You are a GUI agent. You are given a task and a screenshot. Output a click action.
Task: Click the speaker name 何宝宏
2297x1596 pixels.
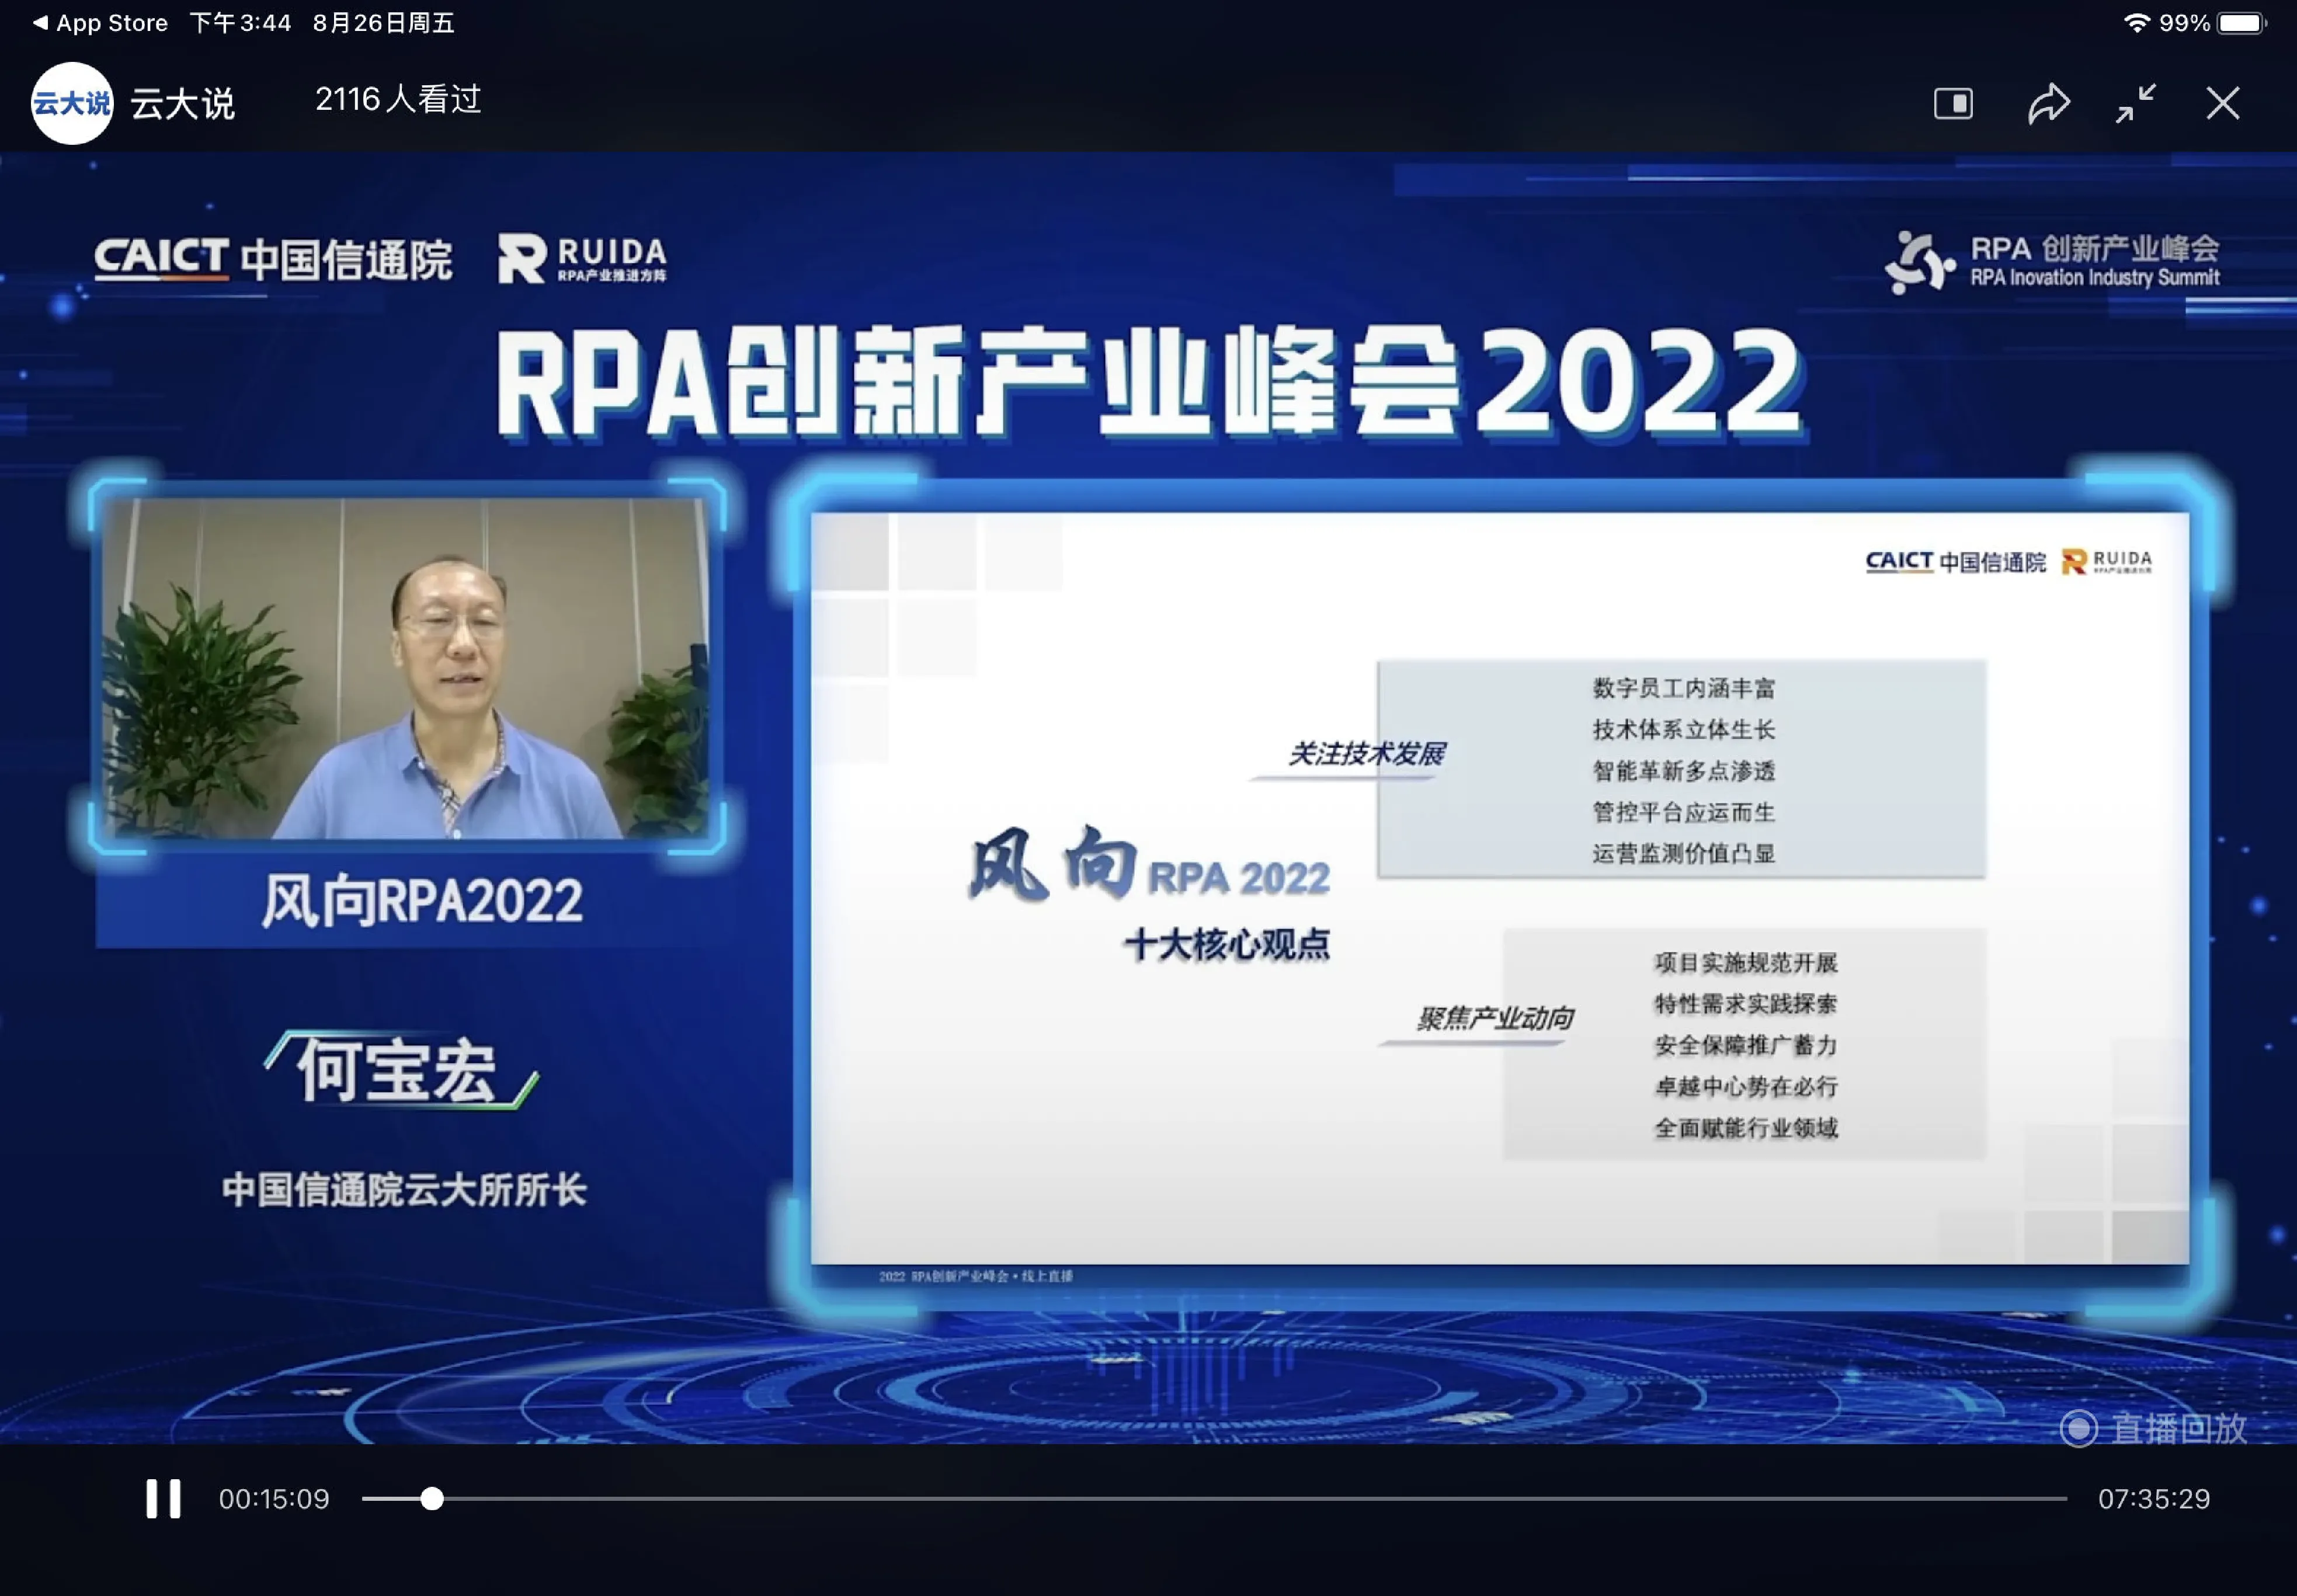pos(398,1070)
